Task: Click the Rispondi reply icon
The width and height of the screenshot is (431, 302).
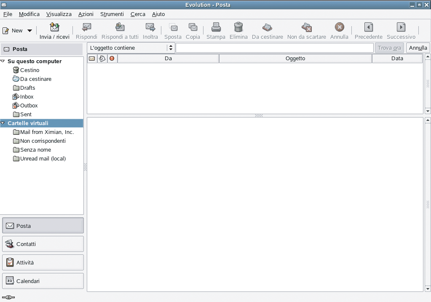Action: (x=86, y=28)
